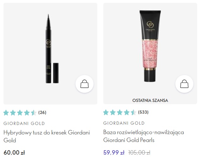Click the crossed-out 105,00 zł price

pyautogui.click(x=139, y=152)
